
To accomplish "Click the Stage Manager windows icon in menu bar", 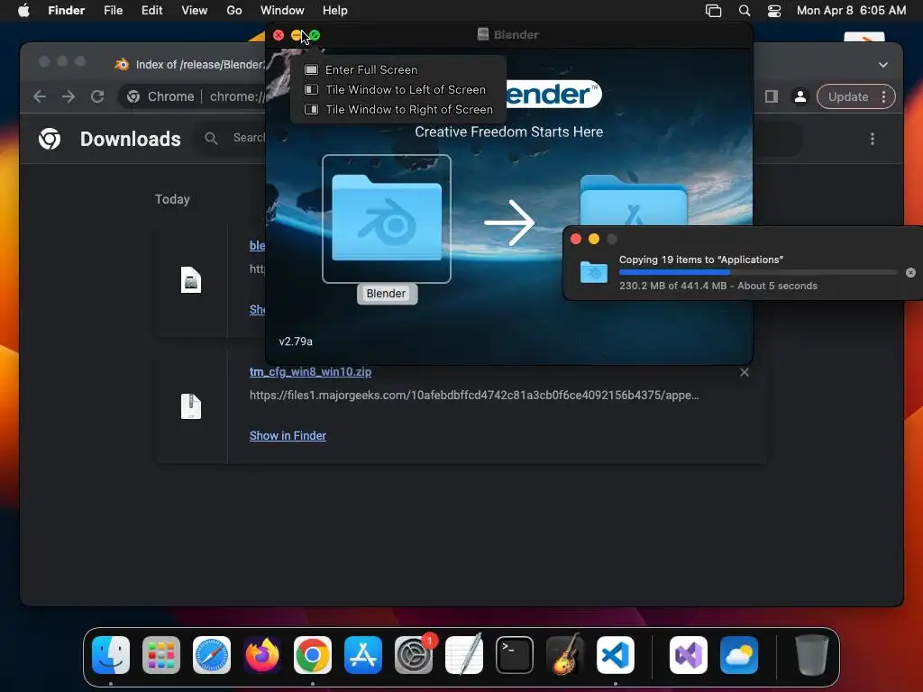I will click(x=714, y=11).
